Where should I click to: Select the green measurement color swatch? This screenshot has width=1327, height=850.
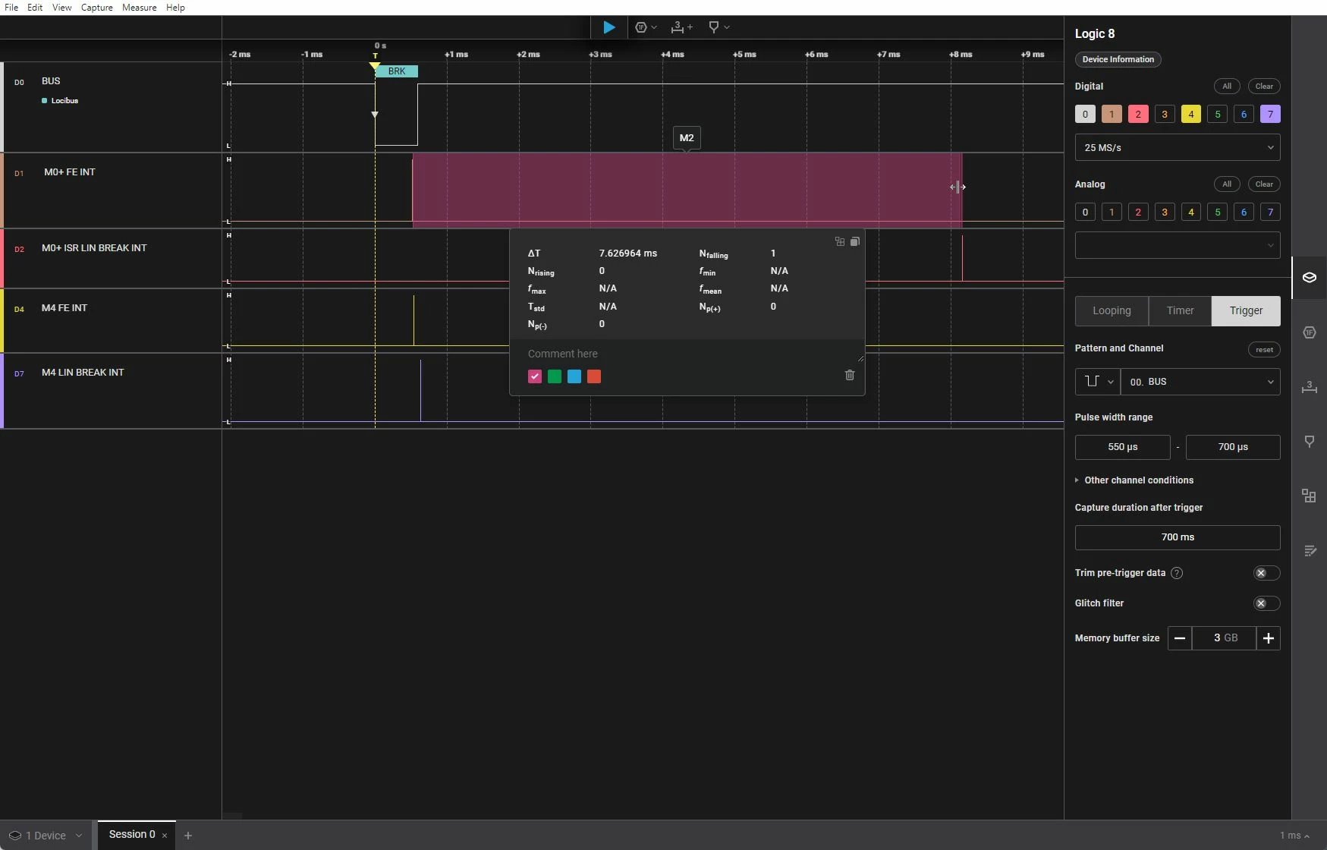pyautogui.click(x=555, y=376)
